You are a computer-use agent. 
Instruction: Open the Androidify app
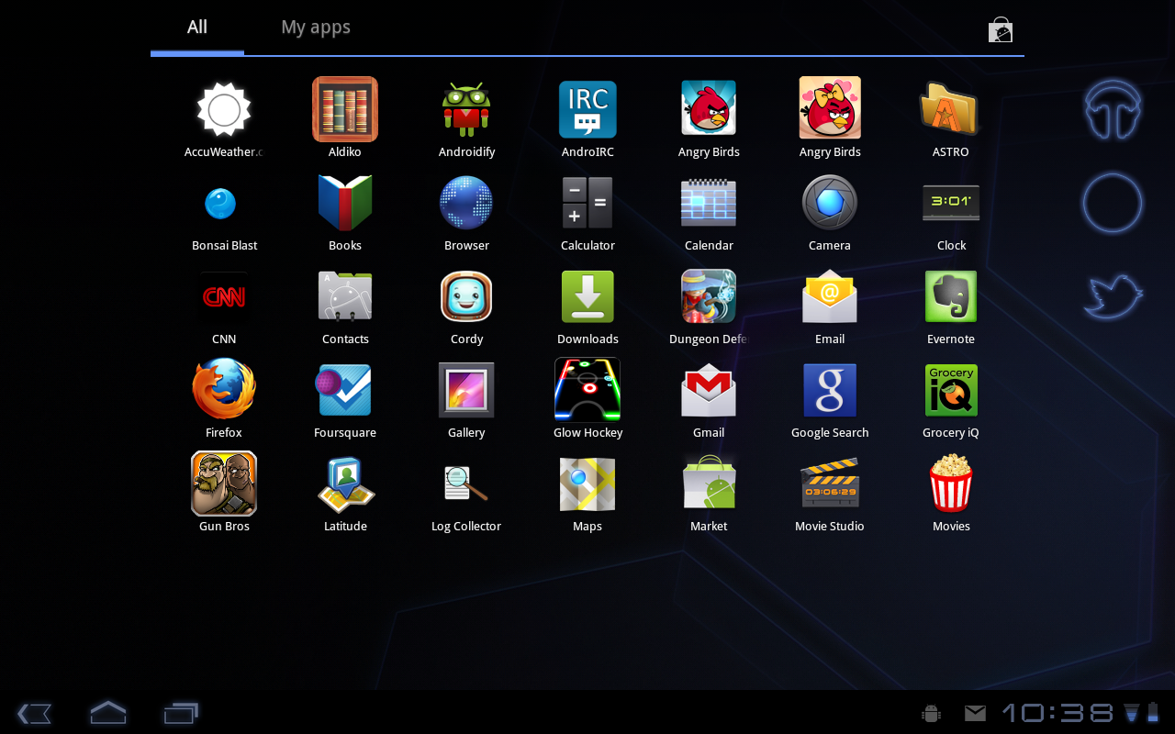coord(466,110)
